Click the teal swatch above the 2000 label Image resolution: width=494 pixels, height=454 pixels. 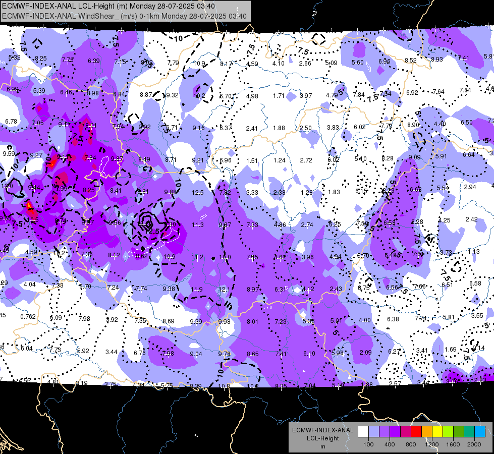pyautogui.click(x=469, y=432)
